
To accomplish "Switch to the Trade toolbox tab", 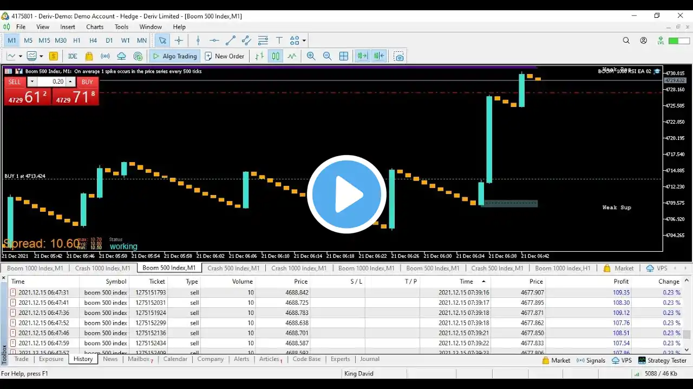I will (22, 359).
